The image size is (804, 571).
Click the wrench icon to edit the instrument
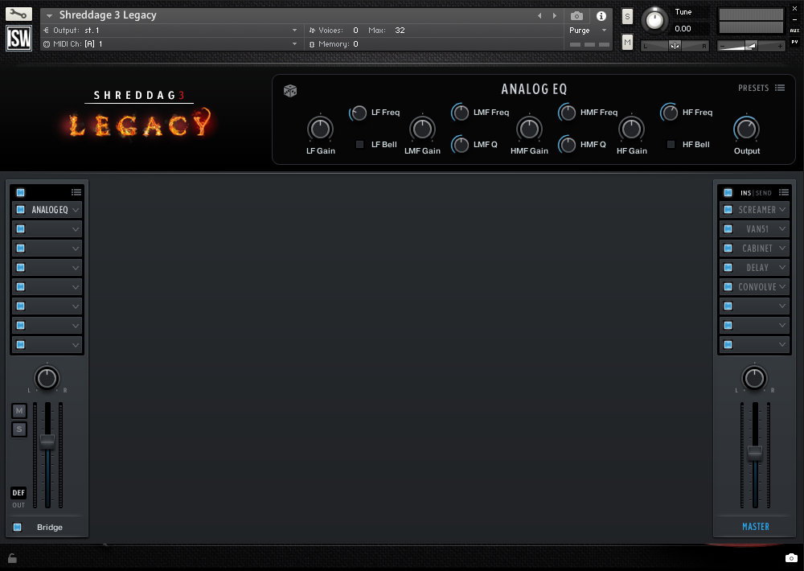[x=18, y=13]
